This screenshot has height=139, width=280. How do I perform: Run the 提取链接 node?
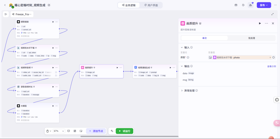tap(53, 22)
